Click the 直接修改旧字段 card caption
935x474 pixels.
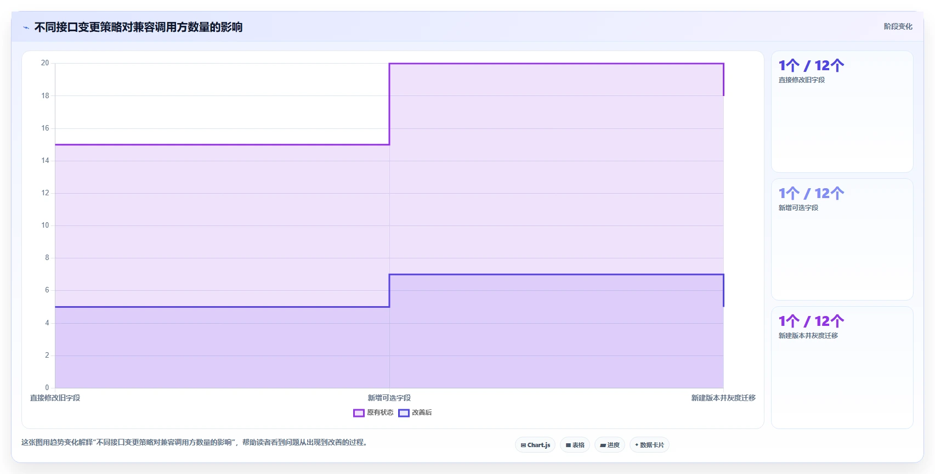click(x=802, y=80)
